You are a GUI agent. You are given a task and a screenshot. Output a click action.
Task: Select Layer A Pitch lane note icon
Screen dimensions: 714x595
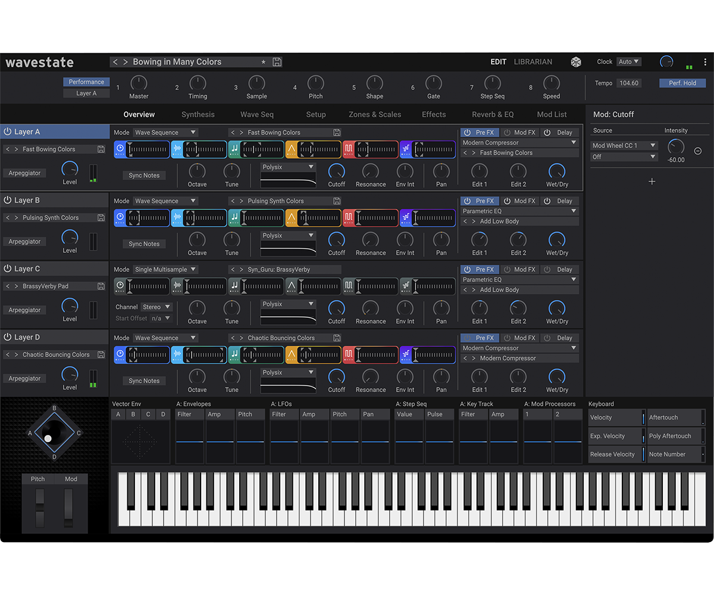point(234,149)
